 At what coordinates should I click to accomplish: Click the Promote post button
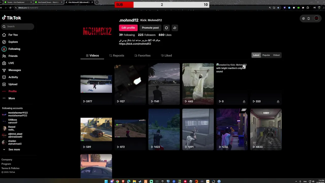[x=150, y=28]
